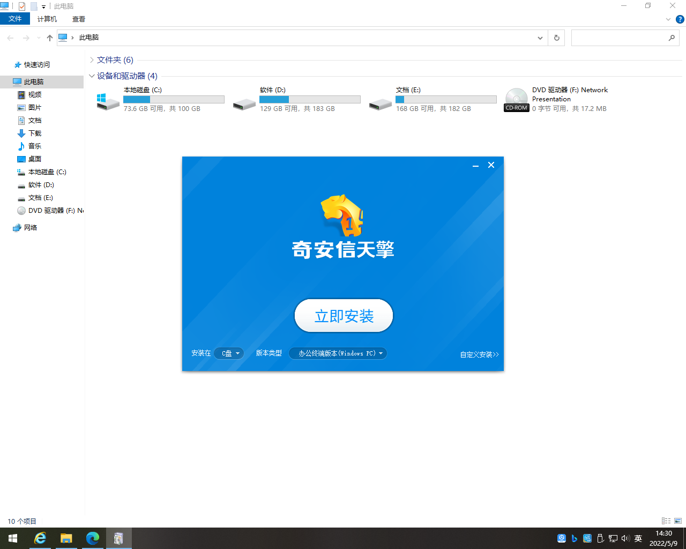Click the 英 input method indicator

638,538
